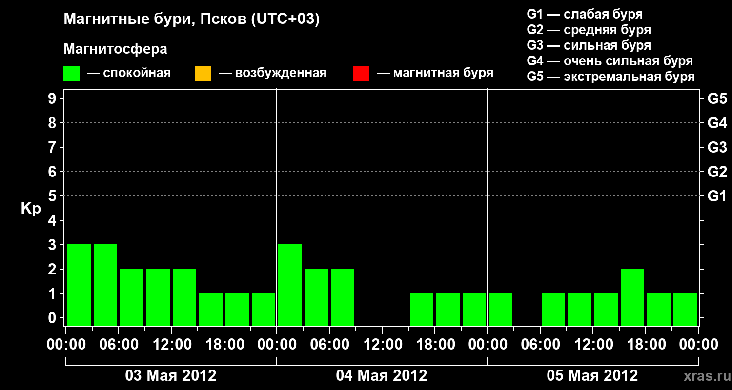This screenshot has width=732, height=390.
Task: Click the '05 Мая 2012' date label
Action: pos(592,376)
